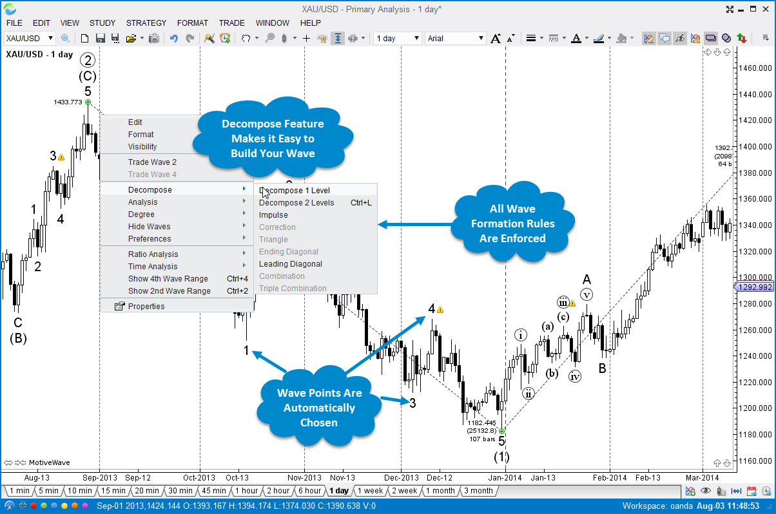Decrease the font size

pos(510,39)
